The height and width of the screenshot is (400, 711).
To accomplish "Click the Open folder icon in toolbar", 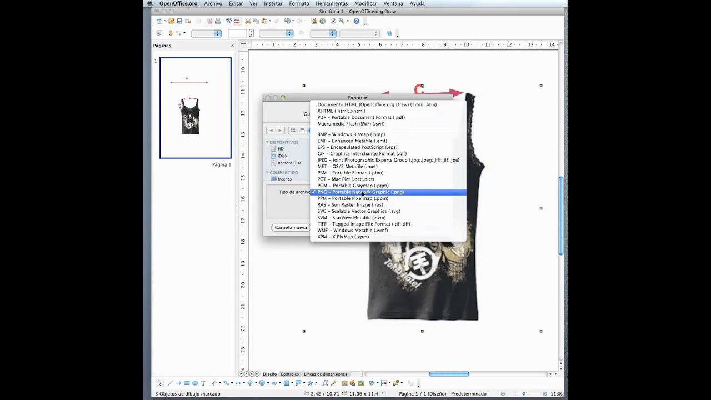I will click(x=172, y=21).
